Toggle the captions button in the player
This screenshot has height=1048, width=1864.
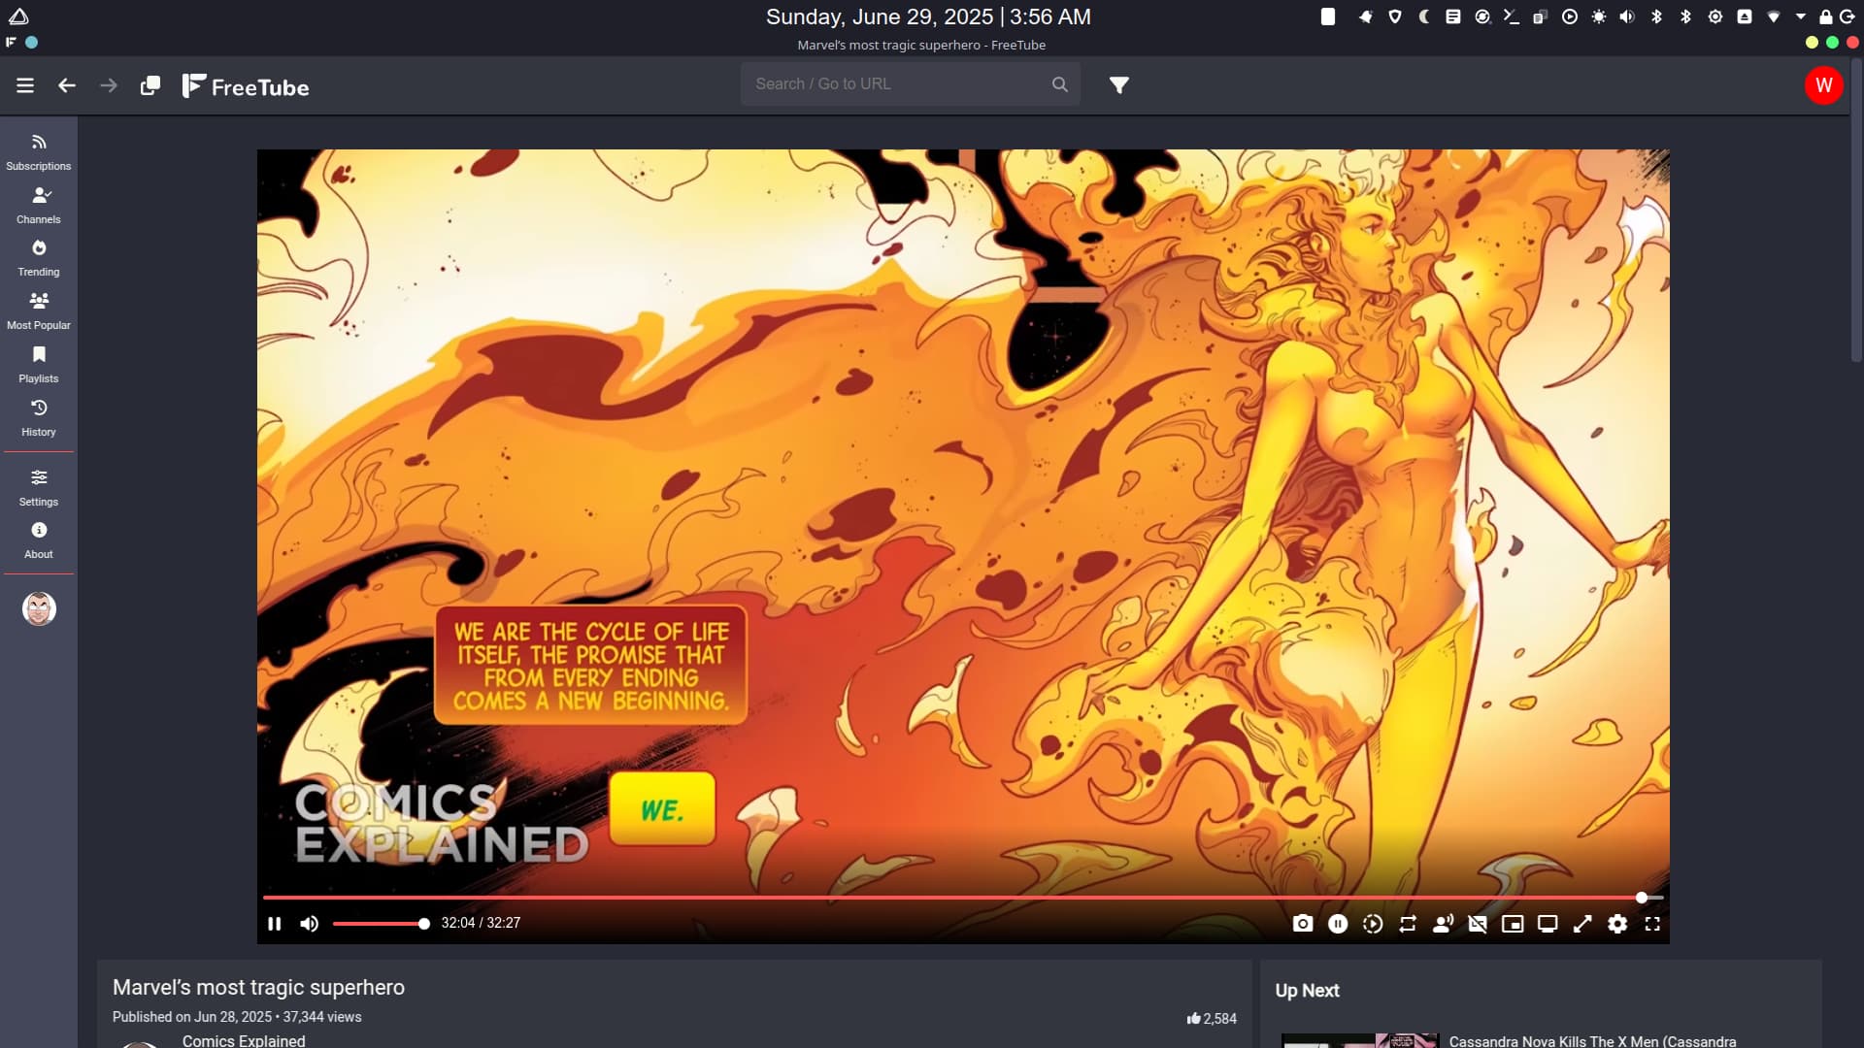pyautogui.click(x=1478, y=924)
